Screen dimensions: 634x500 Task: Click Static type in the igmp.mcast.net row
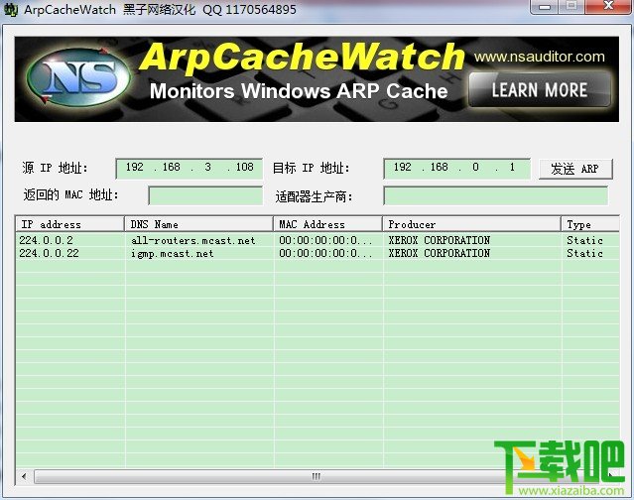coord(584,253)
